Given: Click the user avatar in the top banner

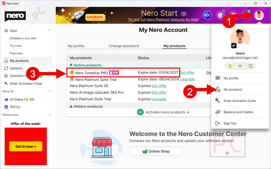Looking at the screenshot, I should click(259, 15).
